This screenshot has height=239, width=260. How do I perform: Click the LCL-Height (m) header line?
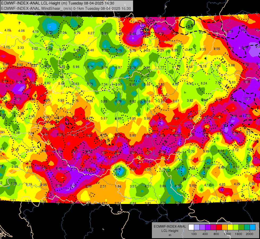point(58,3)
